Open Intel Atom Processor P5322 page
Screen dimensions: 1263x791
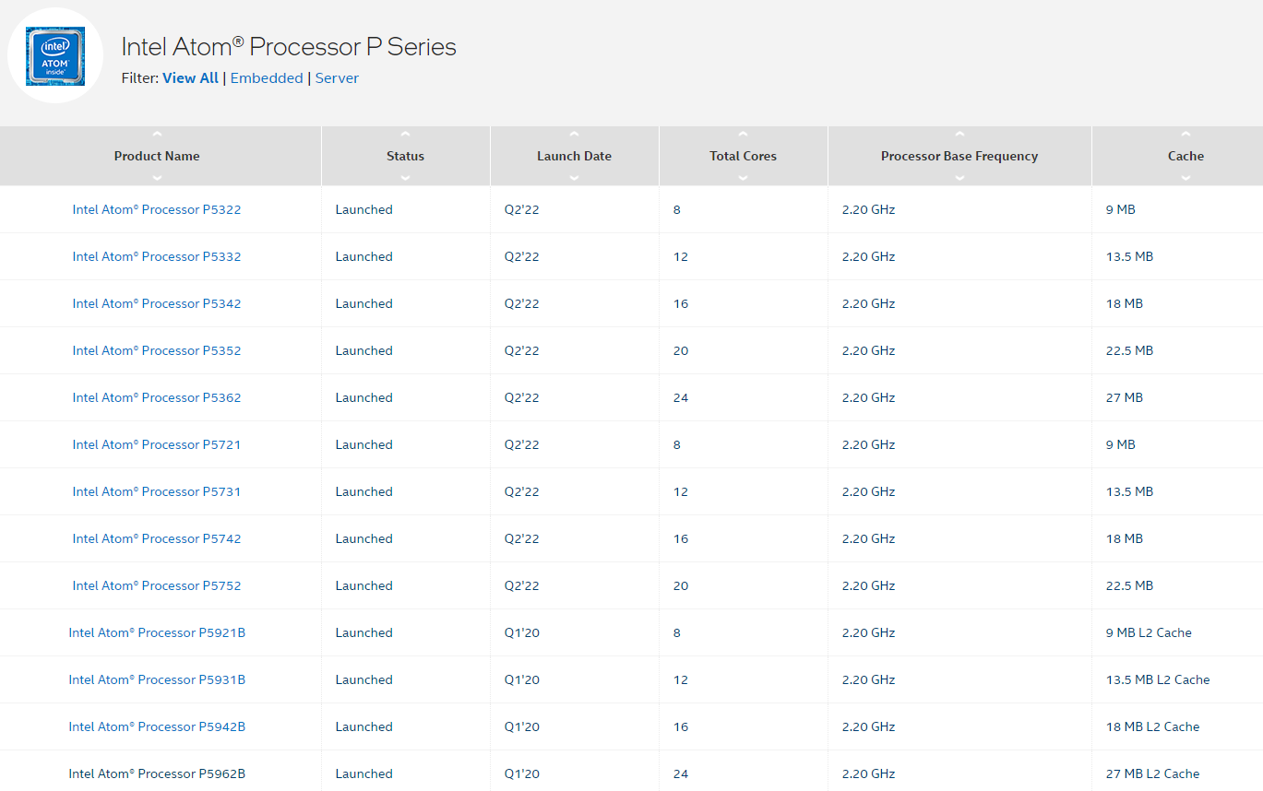[x=157, y=209]
